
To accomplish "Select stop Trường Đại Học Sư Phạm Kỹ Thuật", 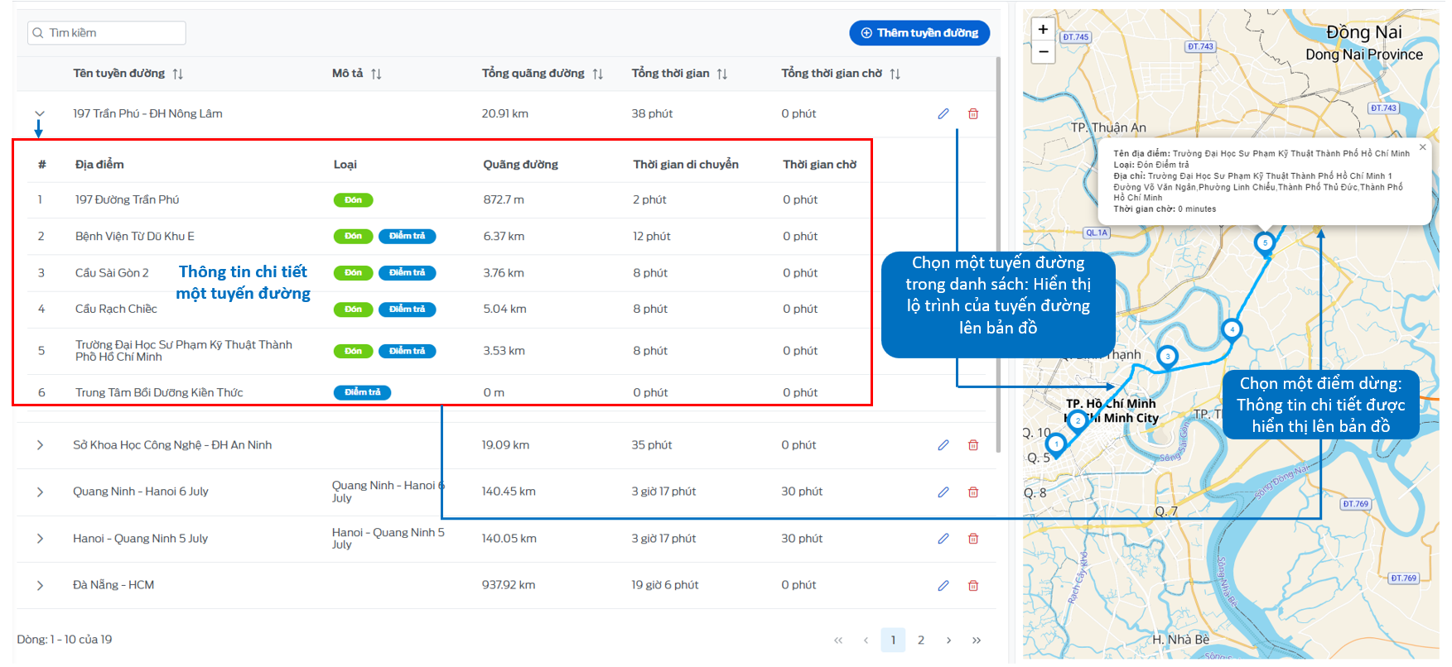I will pyautogui.click(x=184, y=351).
